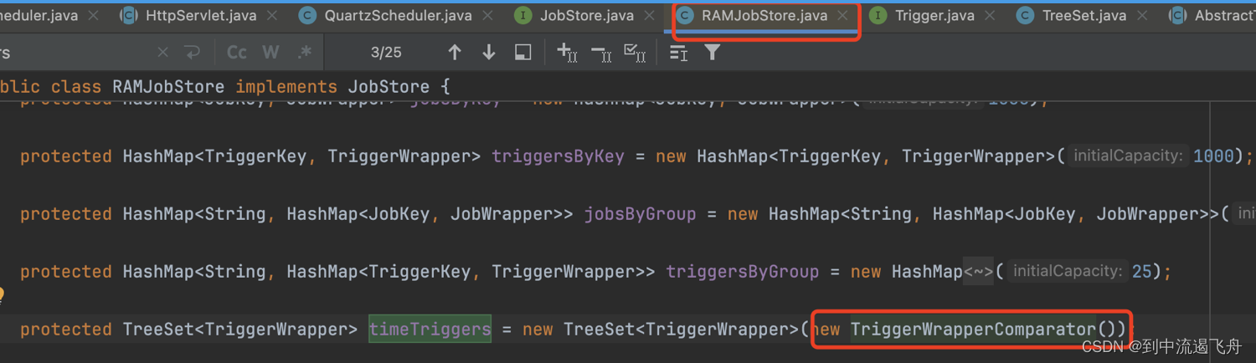
Task: Close the JobStore.java tab
Action: tap(650, 15)
